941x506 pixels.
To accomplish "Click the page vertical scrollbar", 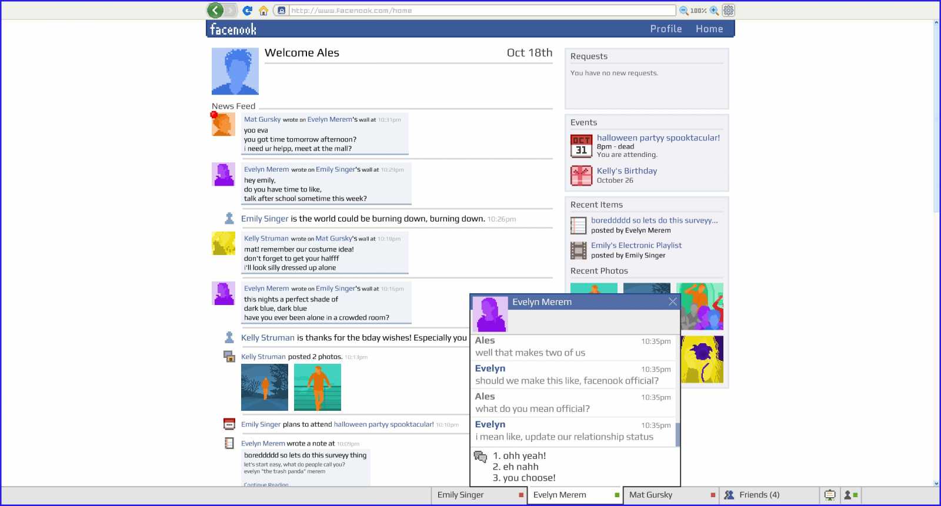I will [x=936, y=118].
